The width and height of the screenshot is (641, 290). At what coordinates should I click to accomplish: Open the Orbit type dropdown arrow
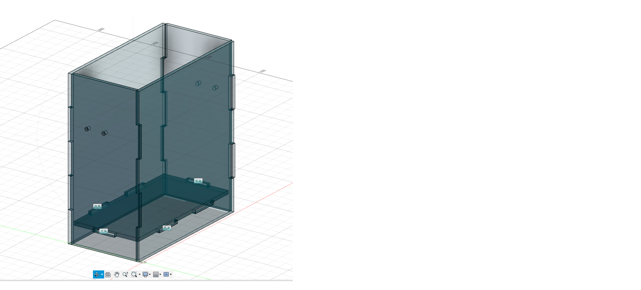pos(102,274)
